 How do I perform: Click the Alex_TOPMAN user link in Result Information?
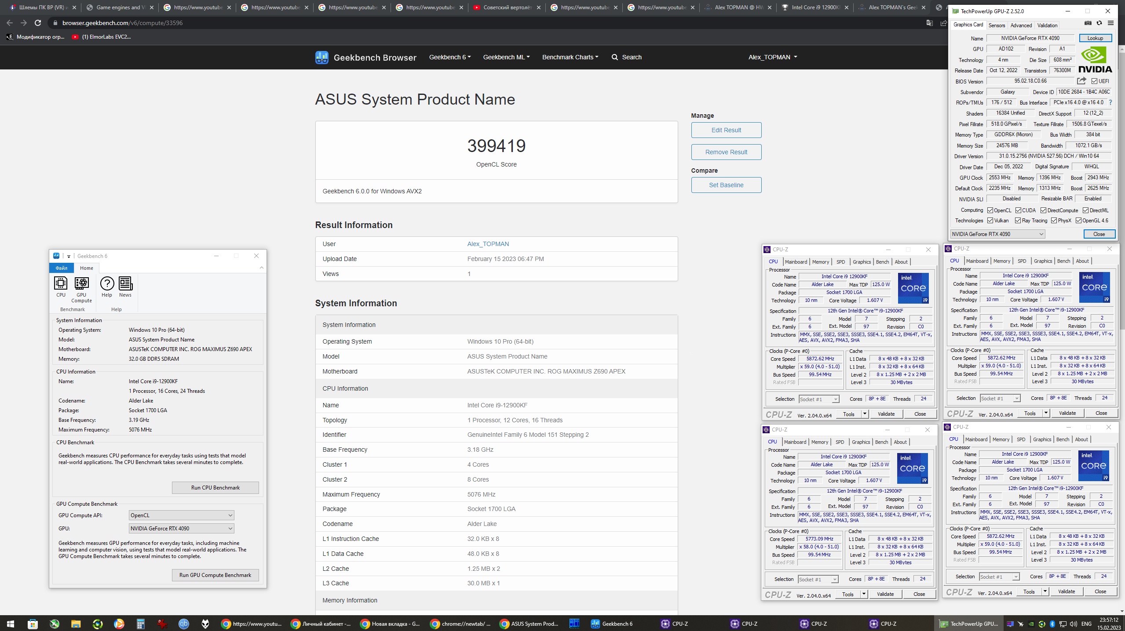pos(488,244)
